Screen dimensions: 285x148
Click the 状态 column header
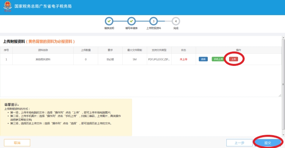pyautogui.click(x=184, y=50)
